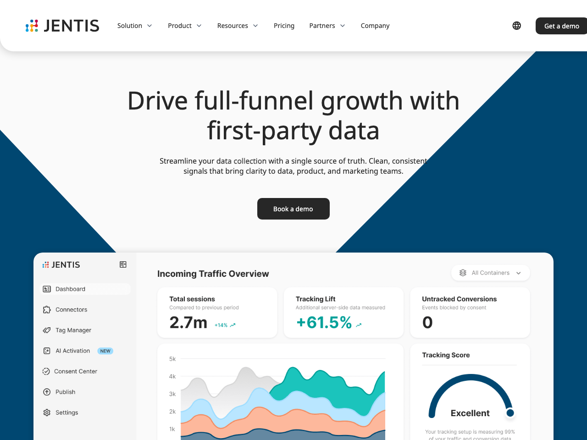Screen dimensions: 587x440
Task: Click the Connectors puzzle icon
Action: click(x=47, y=309)
